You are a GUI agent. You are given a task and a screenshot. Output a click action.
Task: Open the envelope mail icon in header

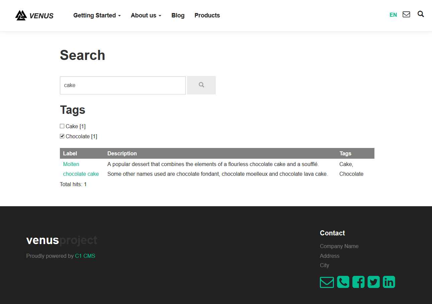(406, 14)
